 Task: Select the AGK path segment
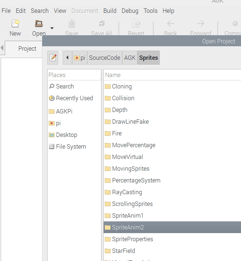[130, 58]
